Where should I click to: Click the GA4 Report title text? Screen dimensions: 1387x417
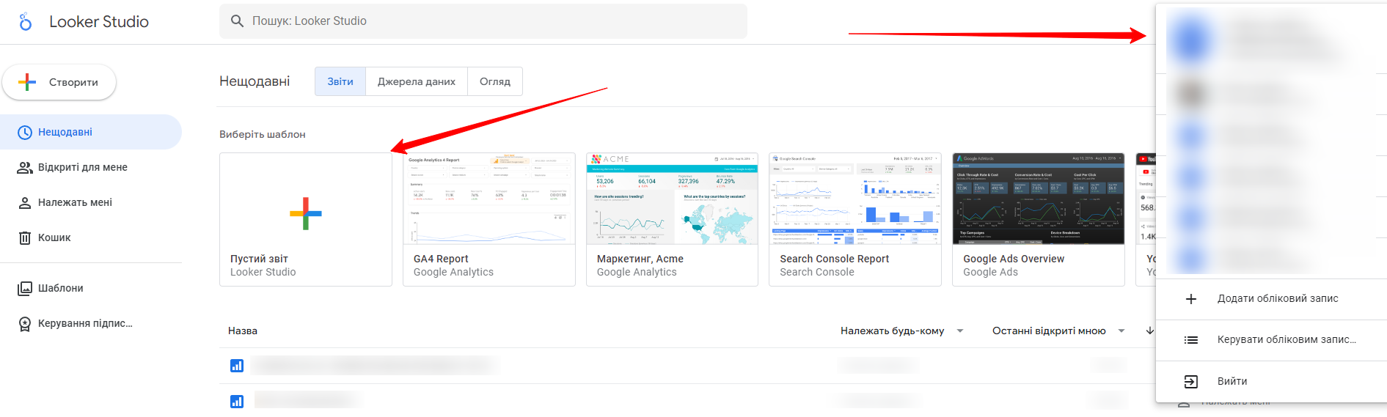tap(441, 259)
